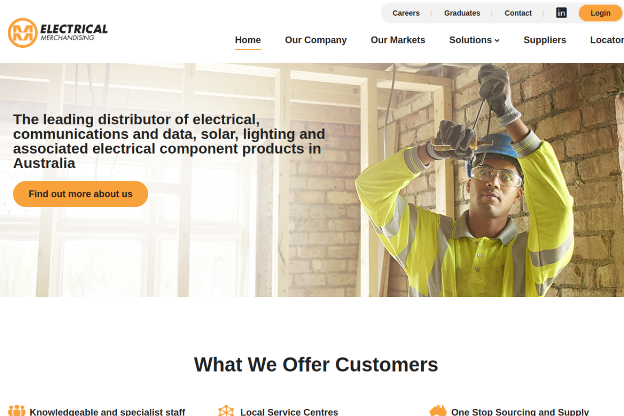Open the LinkedIn icon in top bar
Viewport: 624px width, 416px height.
pyautogui.click(x=561, y=13)
